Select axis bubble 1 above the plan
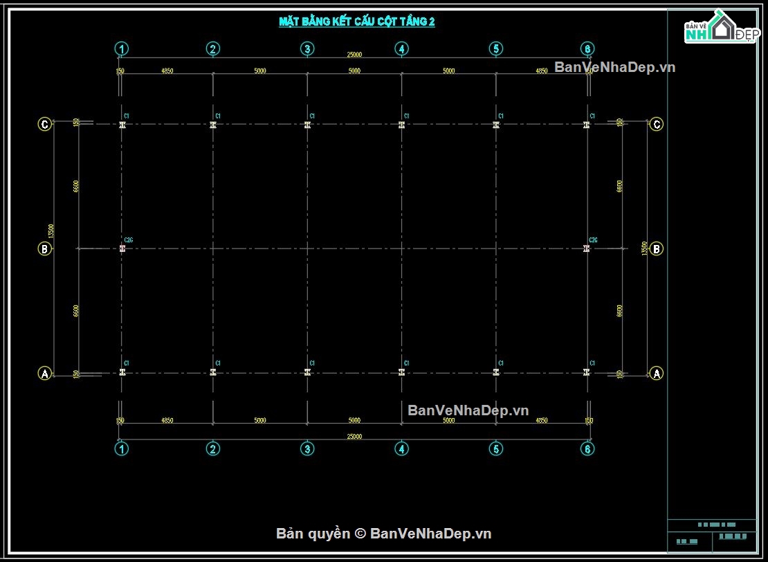The width and height of the screenshot is (768, 562). click(122, 48)
